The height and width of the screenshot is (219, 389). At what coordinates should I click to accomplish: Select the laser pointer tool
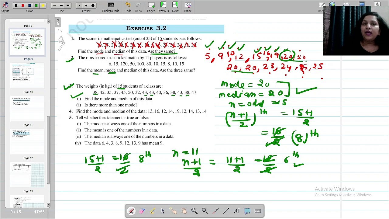215,211
